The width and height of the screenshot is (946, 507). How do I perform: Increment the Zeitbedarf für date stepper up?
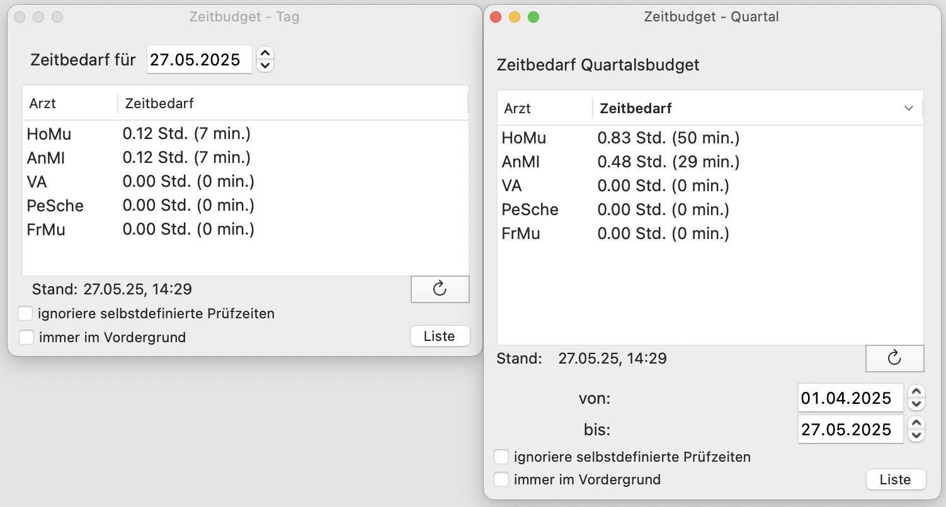pos(265,53)
